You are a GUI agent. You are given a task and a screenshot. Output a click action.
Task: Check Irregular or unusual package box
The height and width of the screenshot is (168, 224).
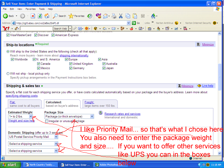(x=46, y=121)
